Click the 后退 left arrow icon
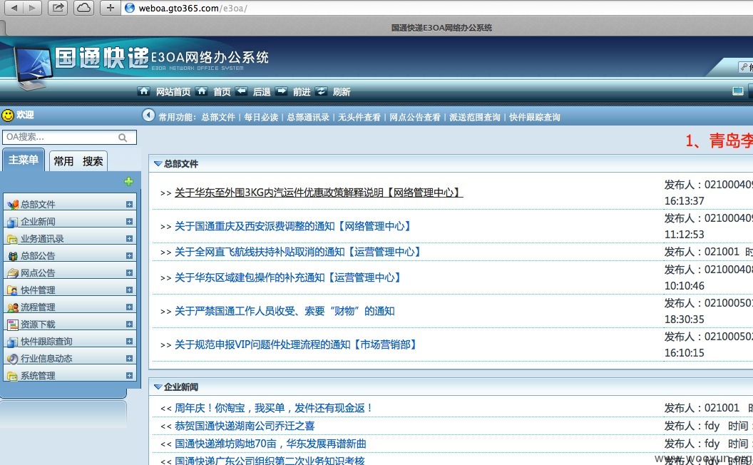 tap(242, 91)
